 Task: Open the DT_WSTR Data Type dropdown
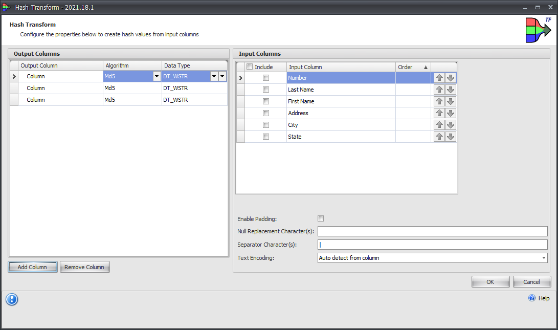point(213,76)
